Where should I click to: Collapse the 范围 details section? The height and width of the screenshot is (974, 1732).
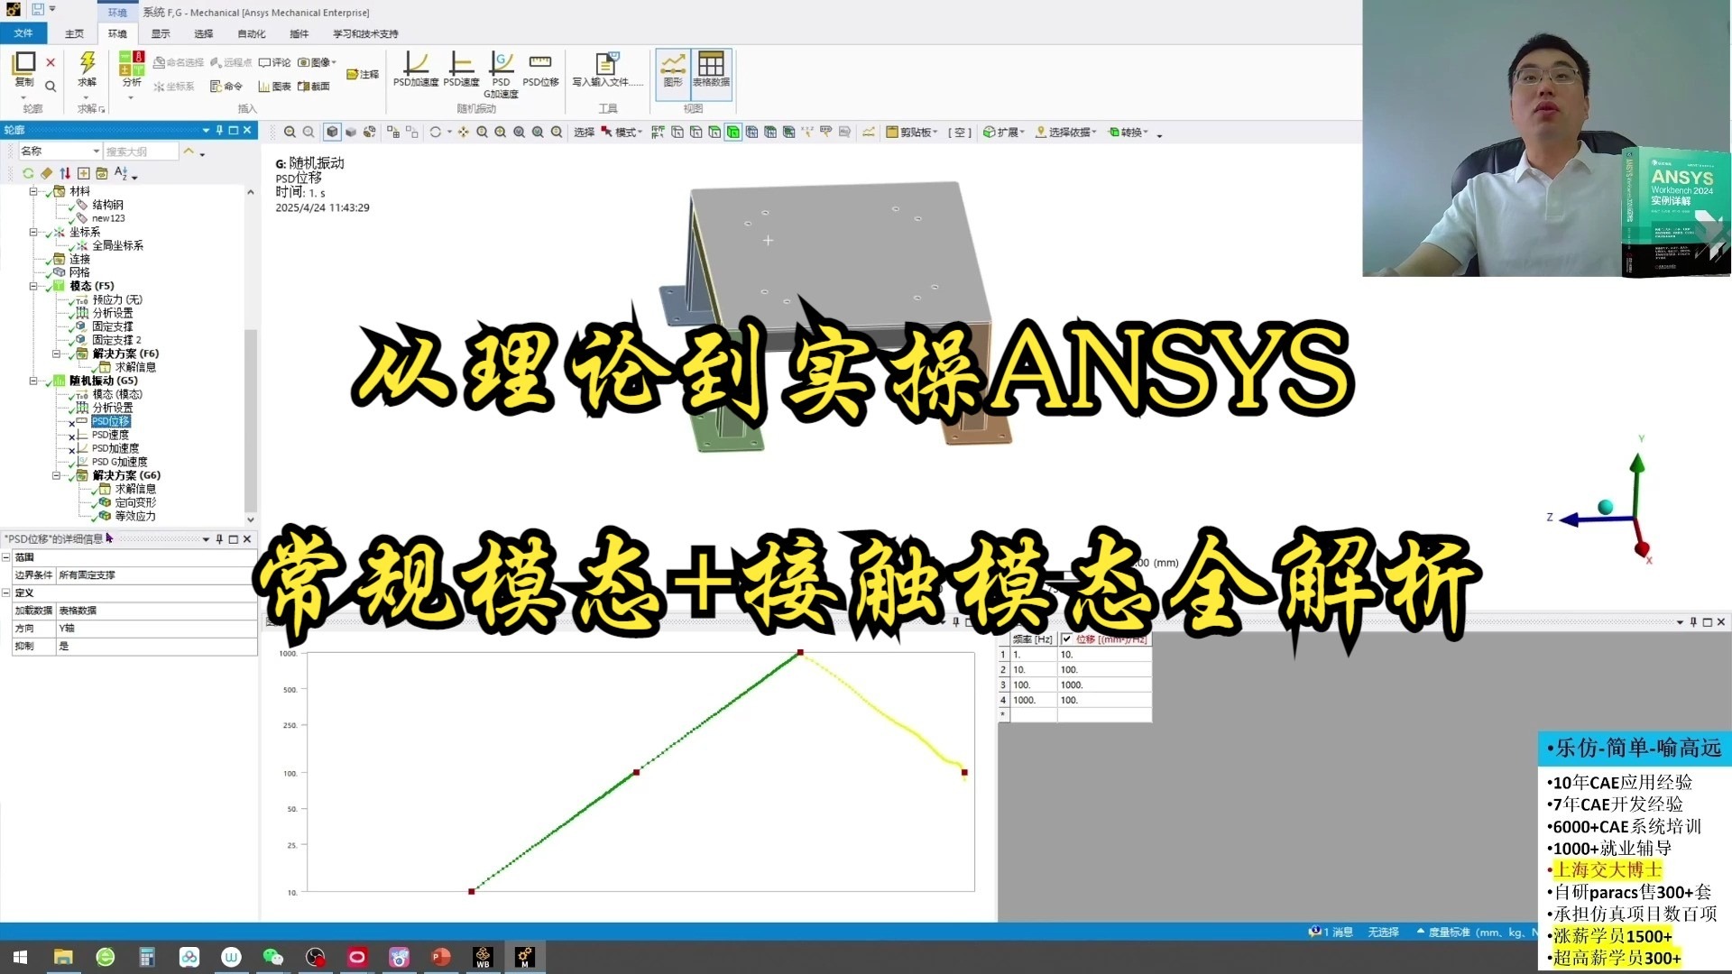[6, 557]
